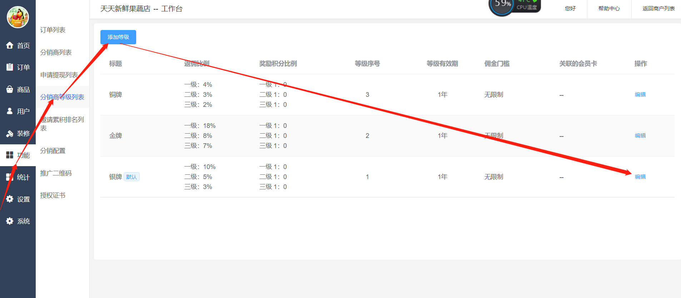Open 分销商列表 submenu item
Image resolution: width=681 pixels, height=298 pixels.
[x=56, y=53]
